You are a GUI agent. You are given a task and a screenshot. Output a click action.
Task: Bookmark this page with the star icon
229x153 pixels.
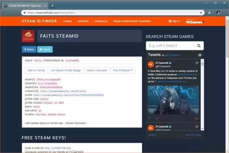tap(201, 13)
